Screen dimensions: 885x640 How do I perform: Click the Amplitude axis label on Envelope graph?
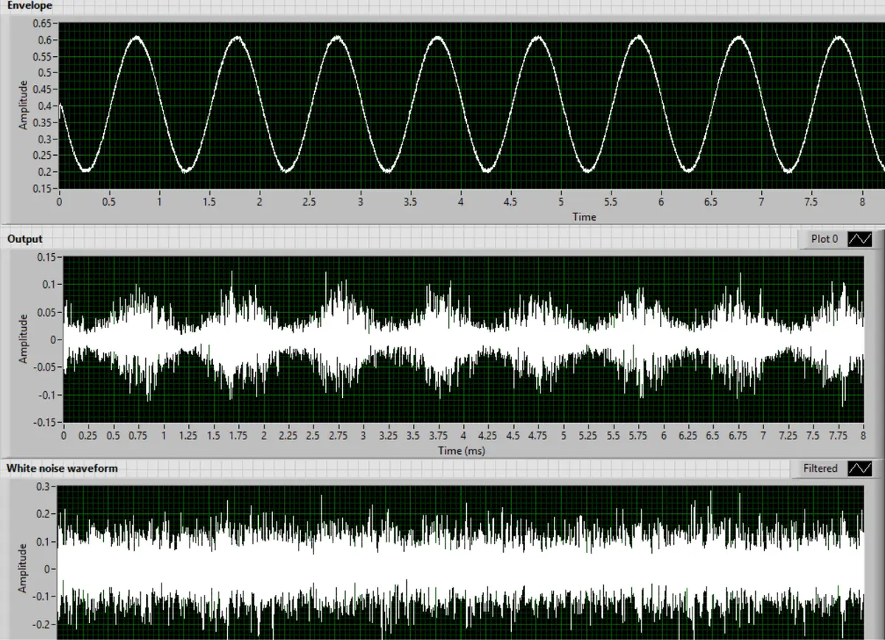click(x=23, y=106)
